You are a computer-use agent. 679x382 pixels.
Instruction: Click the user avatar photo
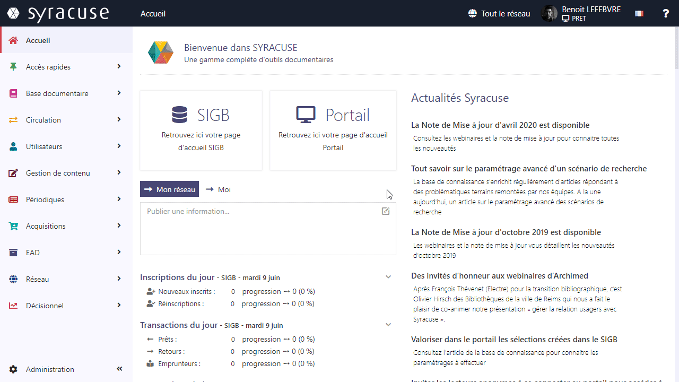tap(549, 13)
